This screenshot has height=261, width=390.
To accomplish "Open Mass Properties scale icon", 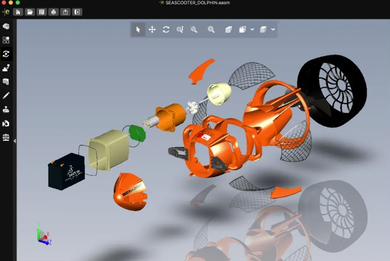I will (x=6, y=137).
